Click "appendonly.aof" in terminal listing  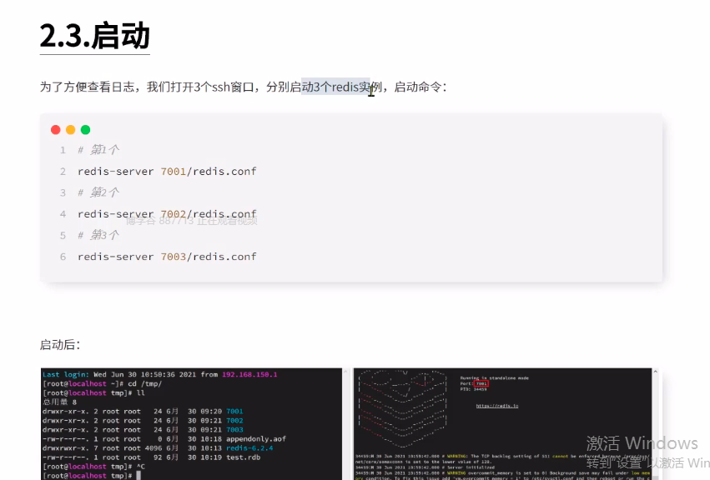(256, 439)
